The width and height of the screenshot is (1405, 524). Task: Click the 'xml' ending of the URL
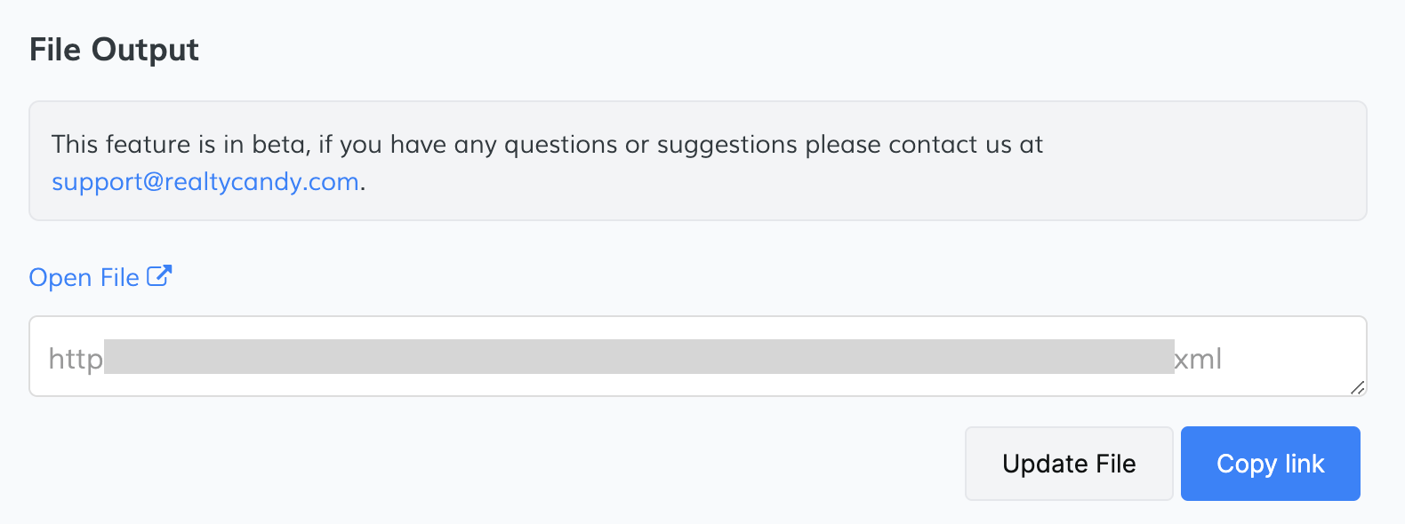pos(1198,359)
